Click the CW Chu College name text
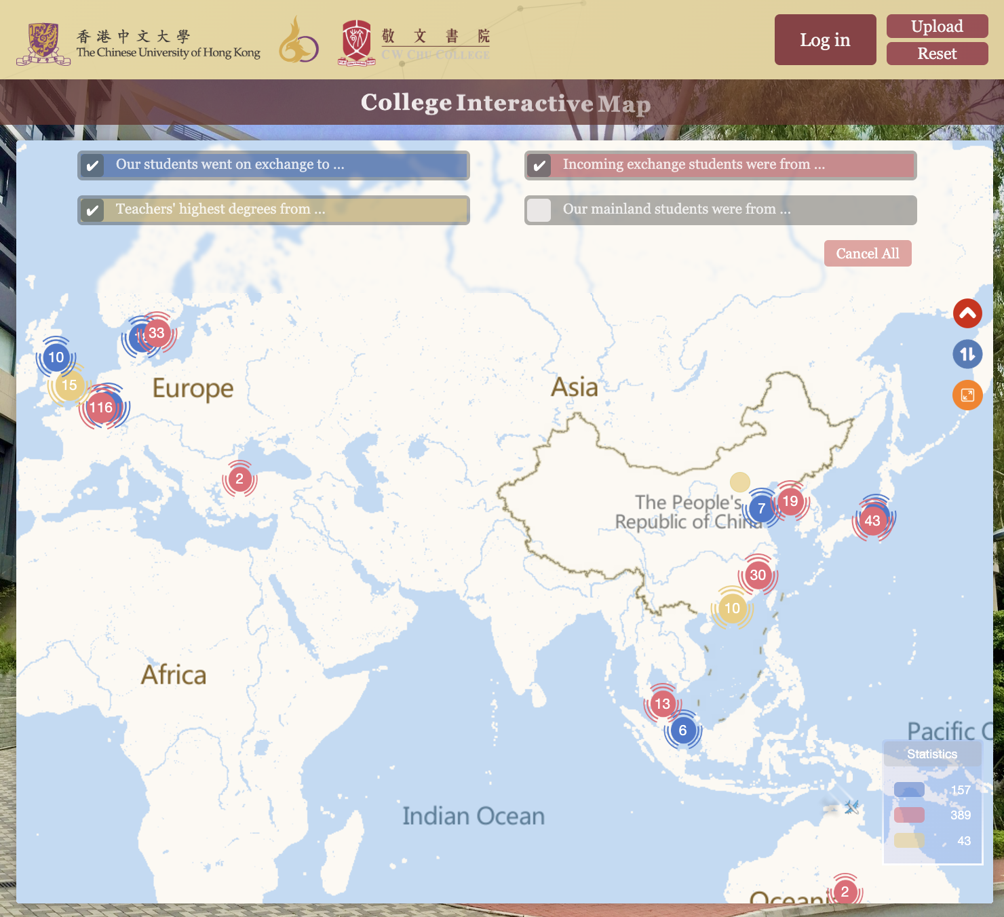 [436, 44]
